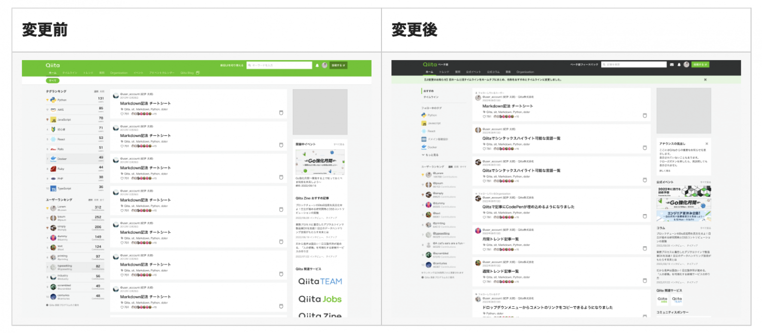This screenshot has height=333, width=762.
Task: Expand もっと見る under followed tags
Action: pyautogui.click(x=431, y=155)
